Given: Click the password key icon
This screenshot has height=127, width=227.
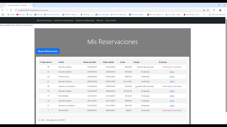Looking at the screenshot, I should click(204, 10).
